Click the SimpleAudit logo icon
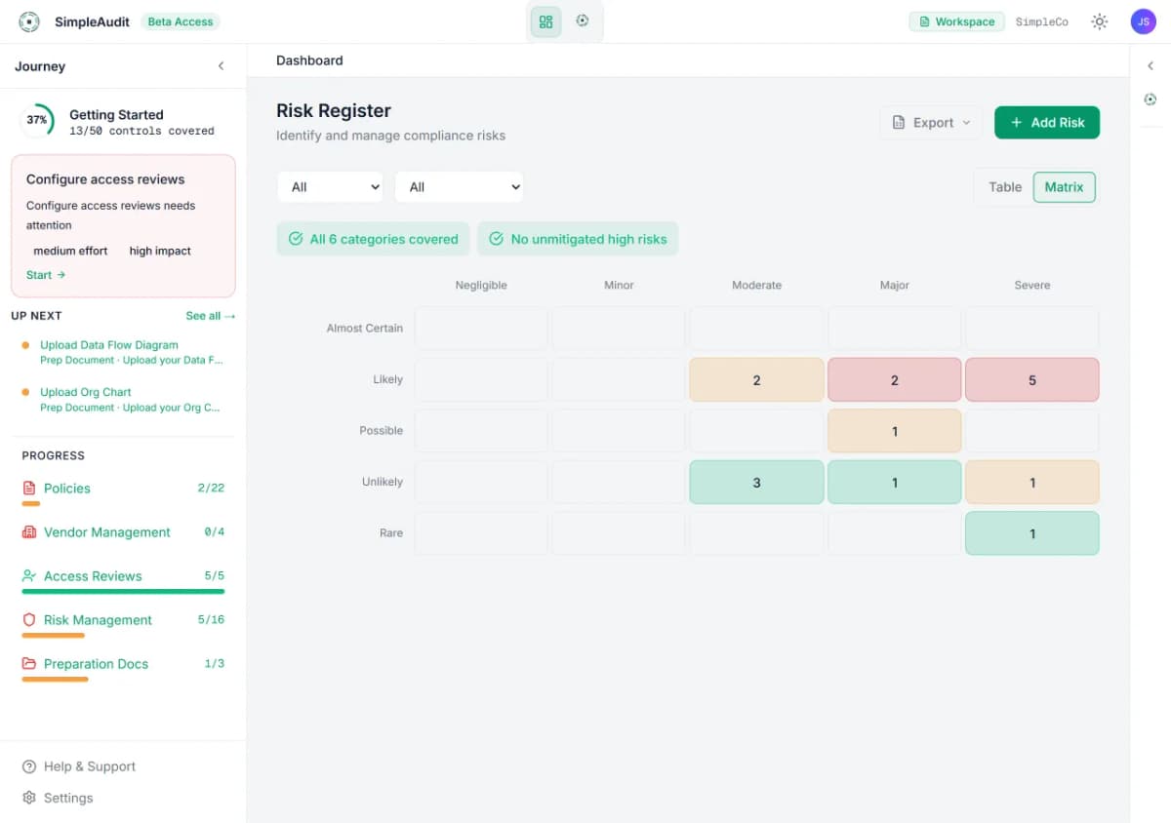Screen dimensions: 1171x823 tap(28, 20)
